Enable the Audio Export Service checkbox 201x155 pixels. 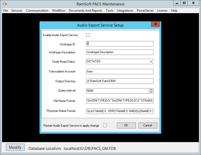click(x=88, y=35)
